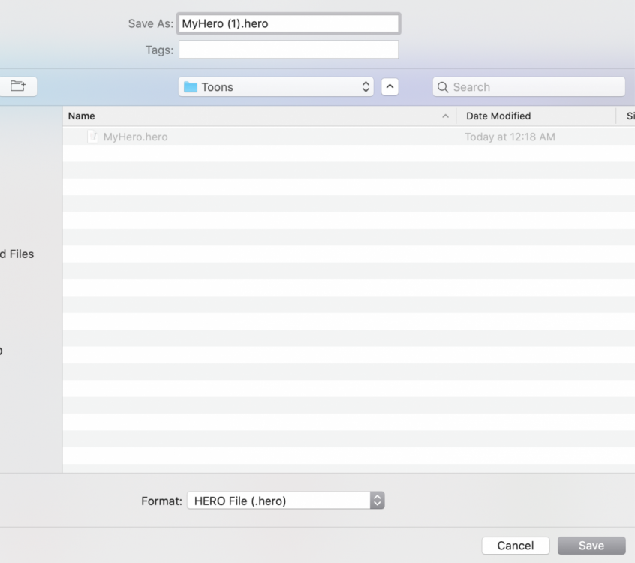The width and height of the screenshot is (635, 563).
Task: Click the MyHero.hero document icon
Action: pyautogui.click(x=93, y=137)
